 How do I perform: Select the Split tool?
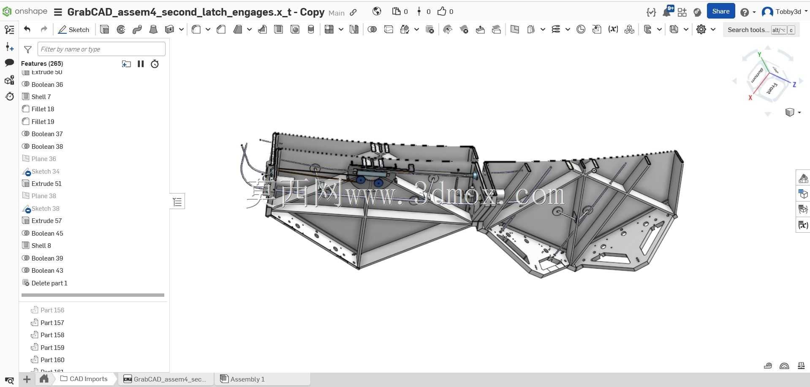389,30
